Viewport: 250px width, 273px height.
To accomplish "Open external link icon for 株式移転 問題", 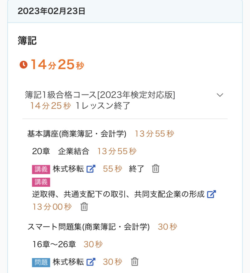I will [91, 262].
